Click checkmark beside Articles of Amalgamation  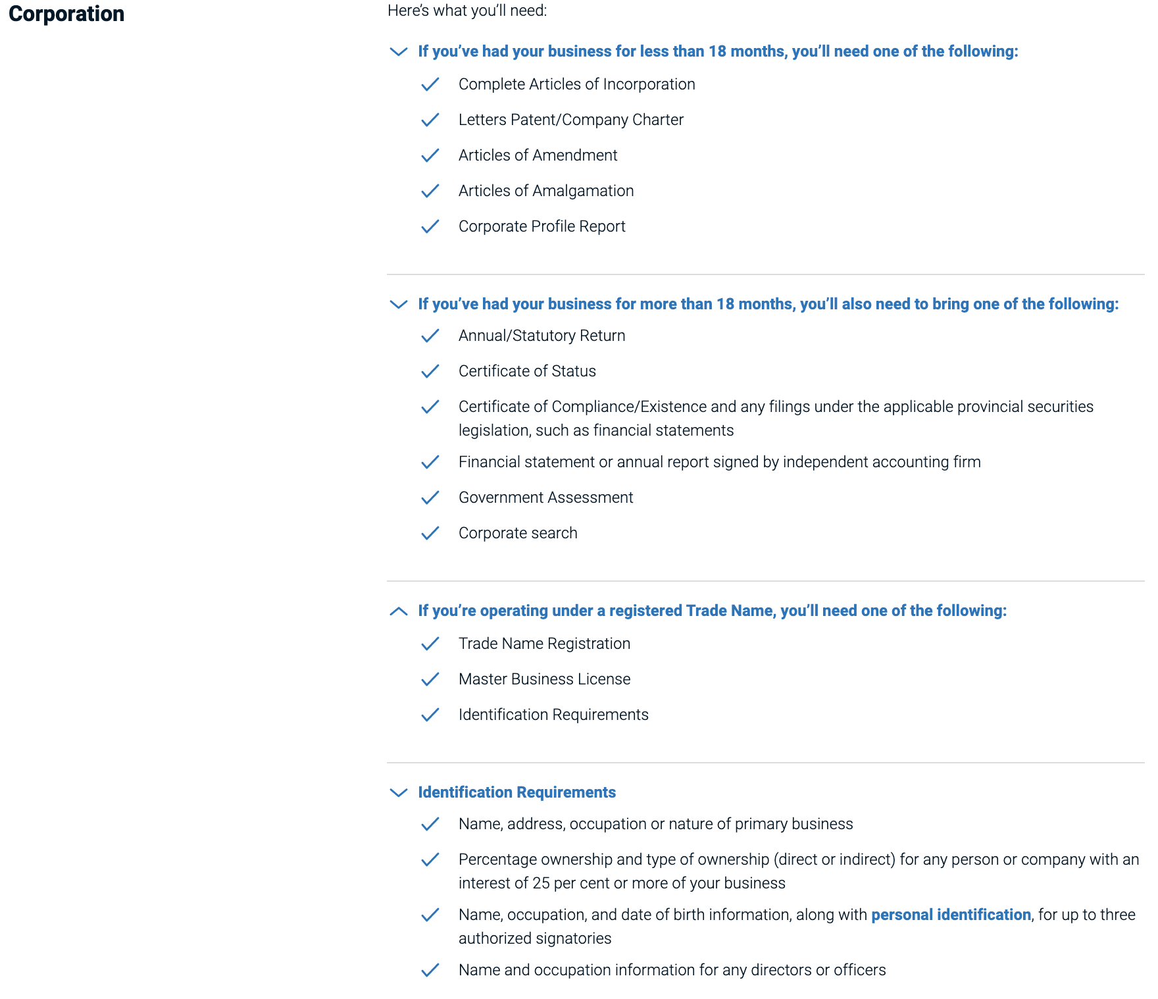pos(430,191)
